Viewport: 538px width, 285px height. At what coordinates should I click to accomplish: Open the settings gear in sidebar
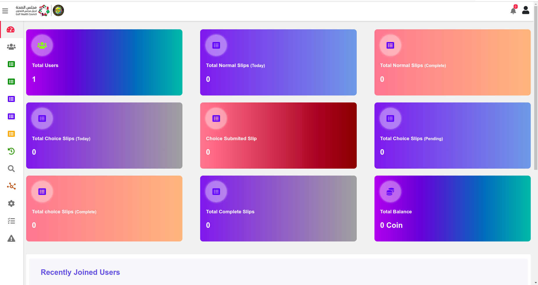[x=11, y=203]
